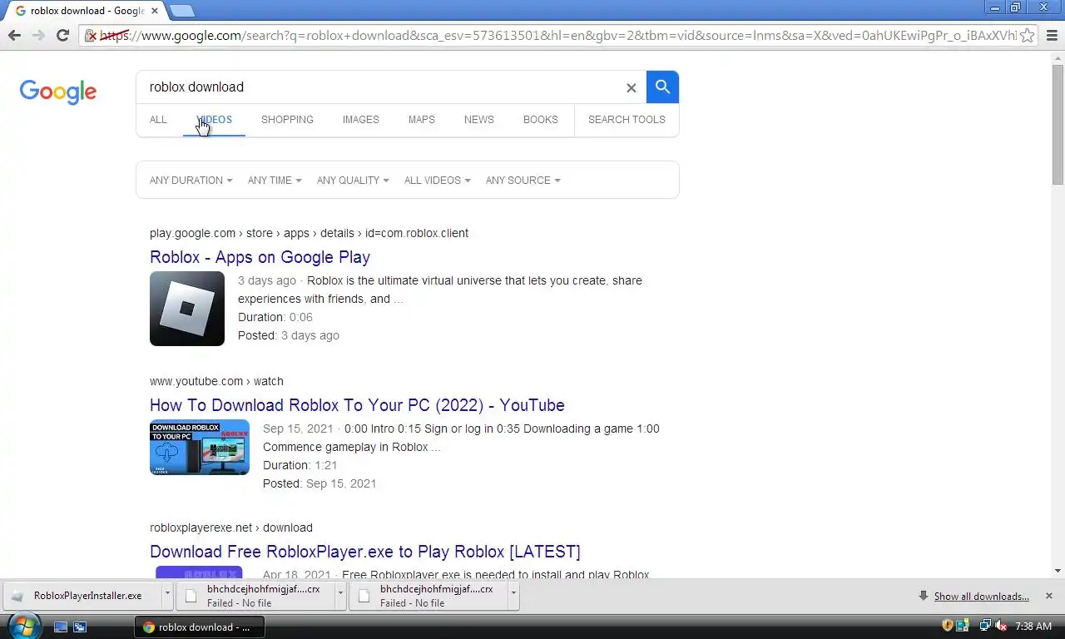Open options arrow for RobloxPlayerInstaller.exe download

pyautogui.click(x=167, y=596)
